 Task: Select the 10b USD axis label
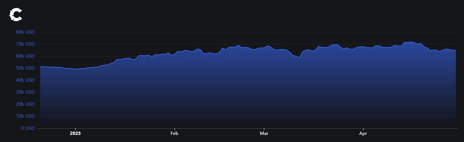(25, 116)
